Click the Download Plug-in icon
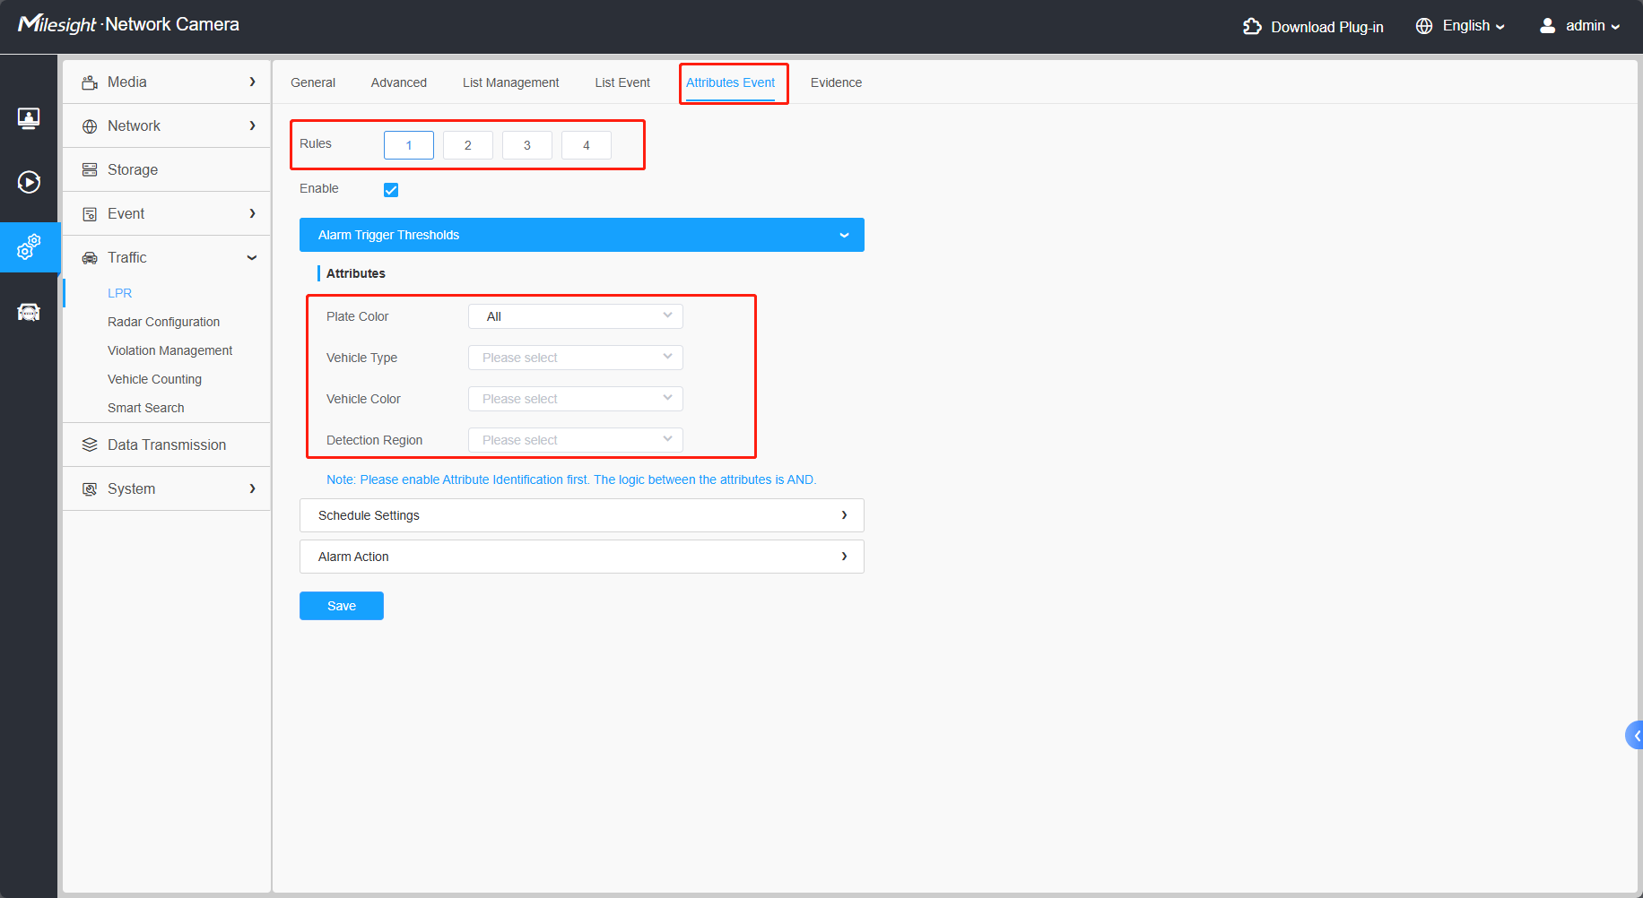 pyautogui.click(x=1252, y=27)
